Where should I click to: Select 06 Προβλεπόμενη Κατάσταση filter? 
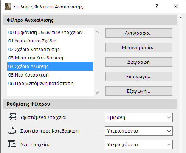coord(50,83)
